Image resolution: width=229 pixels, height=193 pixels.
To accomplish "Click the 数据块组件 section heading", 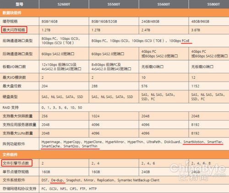I will (x=12, y=13).
